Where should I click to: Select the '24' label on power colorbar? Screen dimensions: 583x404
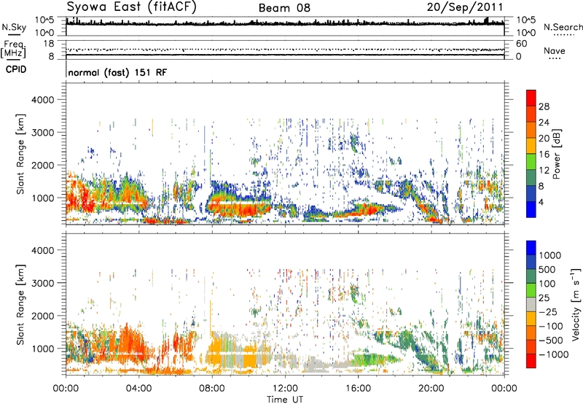point(544,123)
